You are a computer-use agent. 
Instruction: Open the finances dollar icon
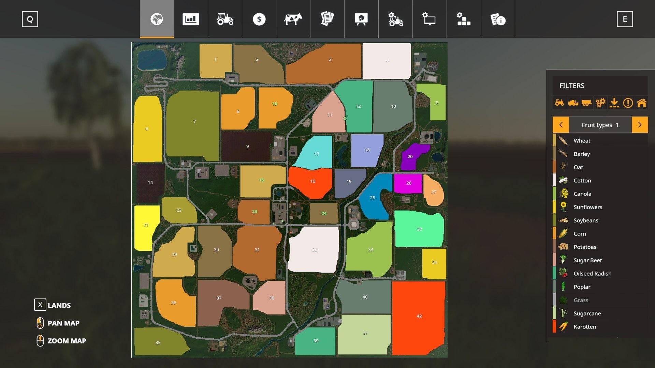pos(258,19)
